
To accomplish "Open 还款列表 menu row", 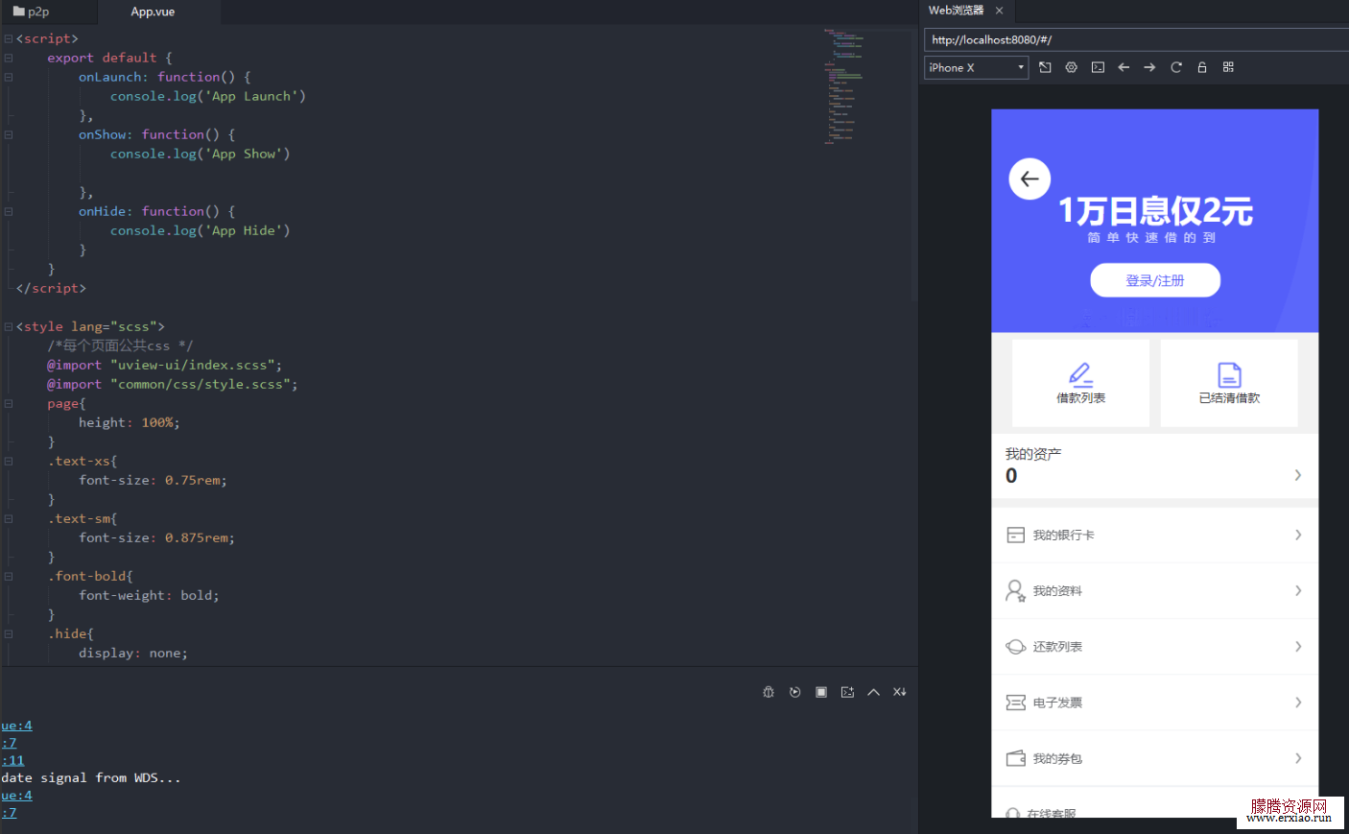I will point(1154,646).
